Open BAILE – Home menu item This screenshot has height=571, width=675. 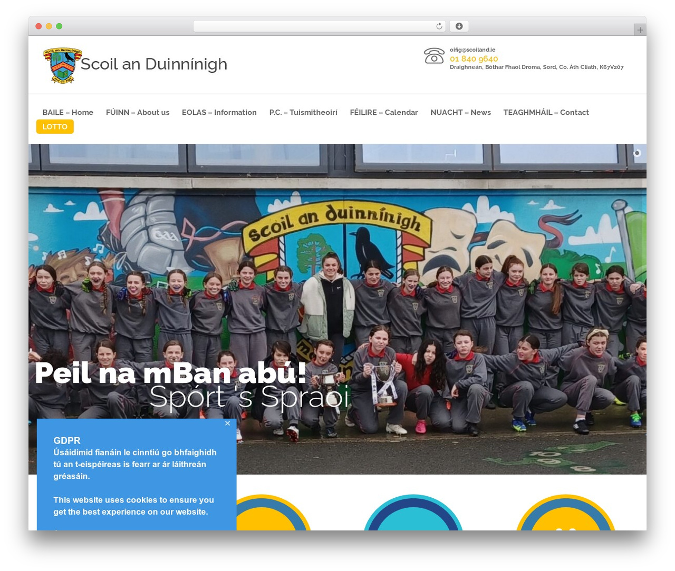click(68, 112)
